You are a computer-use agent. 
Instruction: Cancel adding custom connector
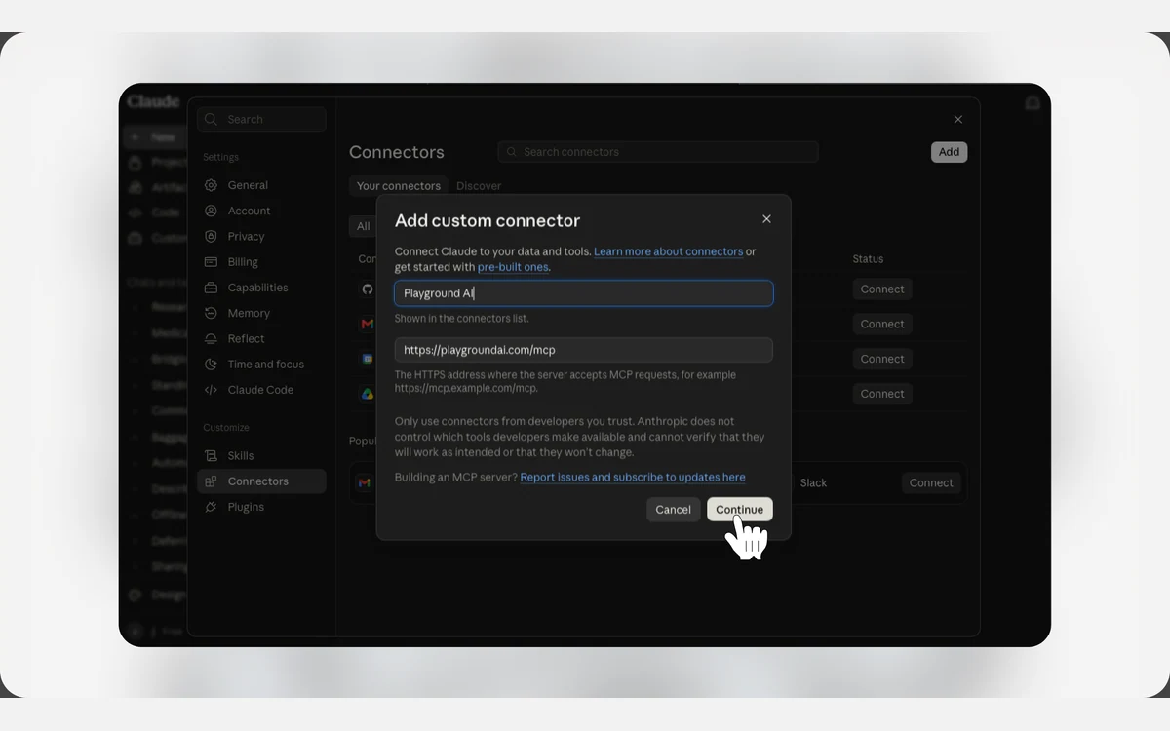click(673, 510)
